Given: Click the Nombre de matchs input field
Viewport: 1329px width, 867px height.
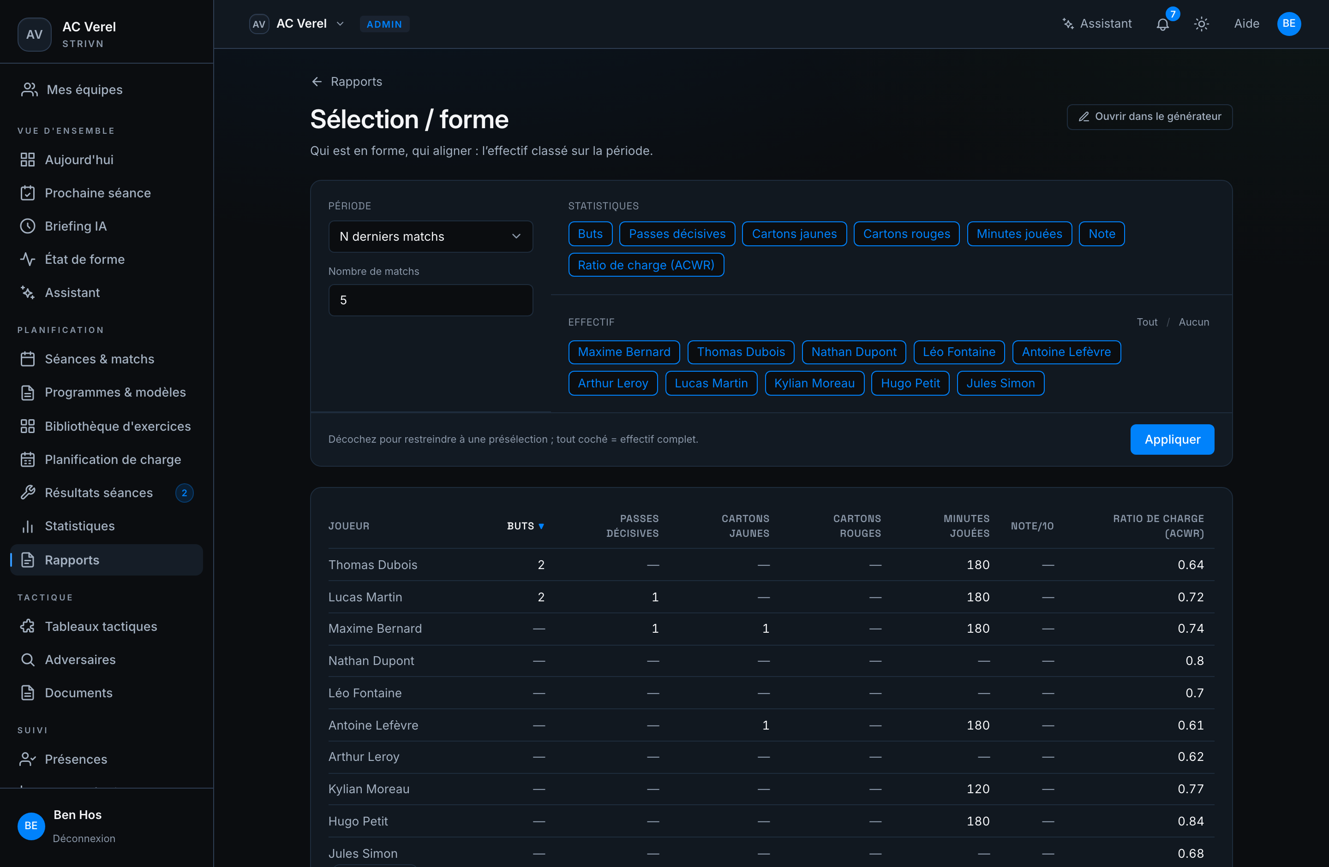Looking at the screenshot, I should 431,300.
